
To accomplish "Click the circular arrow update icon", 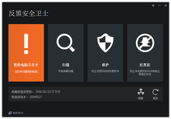I will [155, 92].
